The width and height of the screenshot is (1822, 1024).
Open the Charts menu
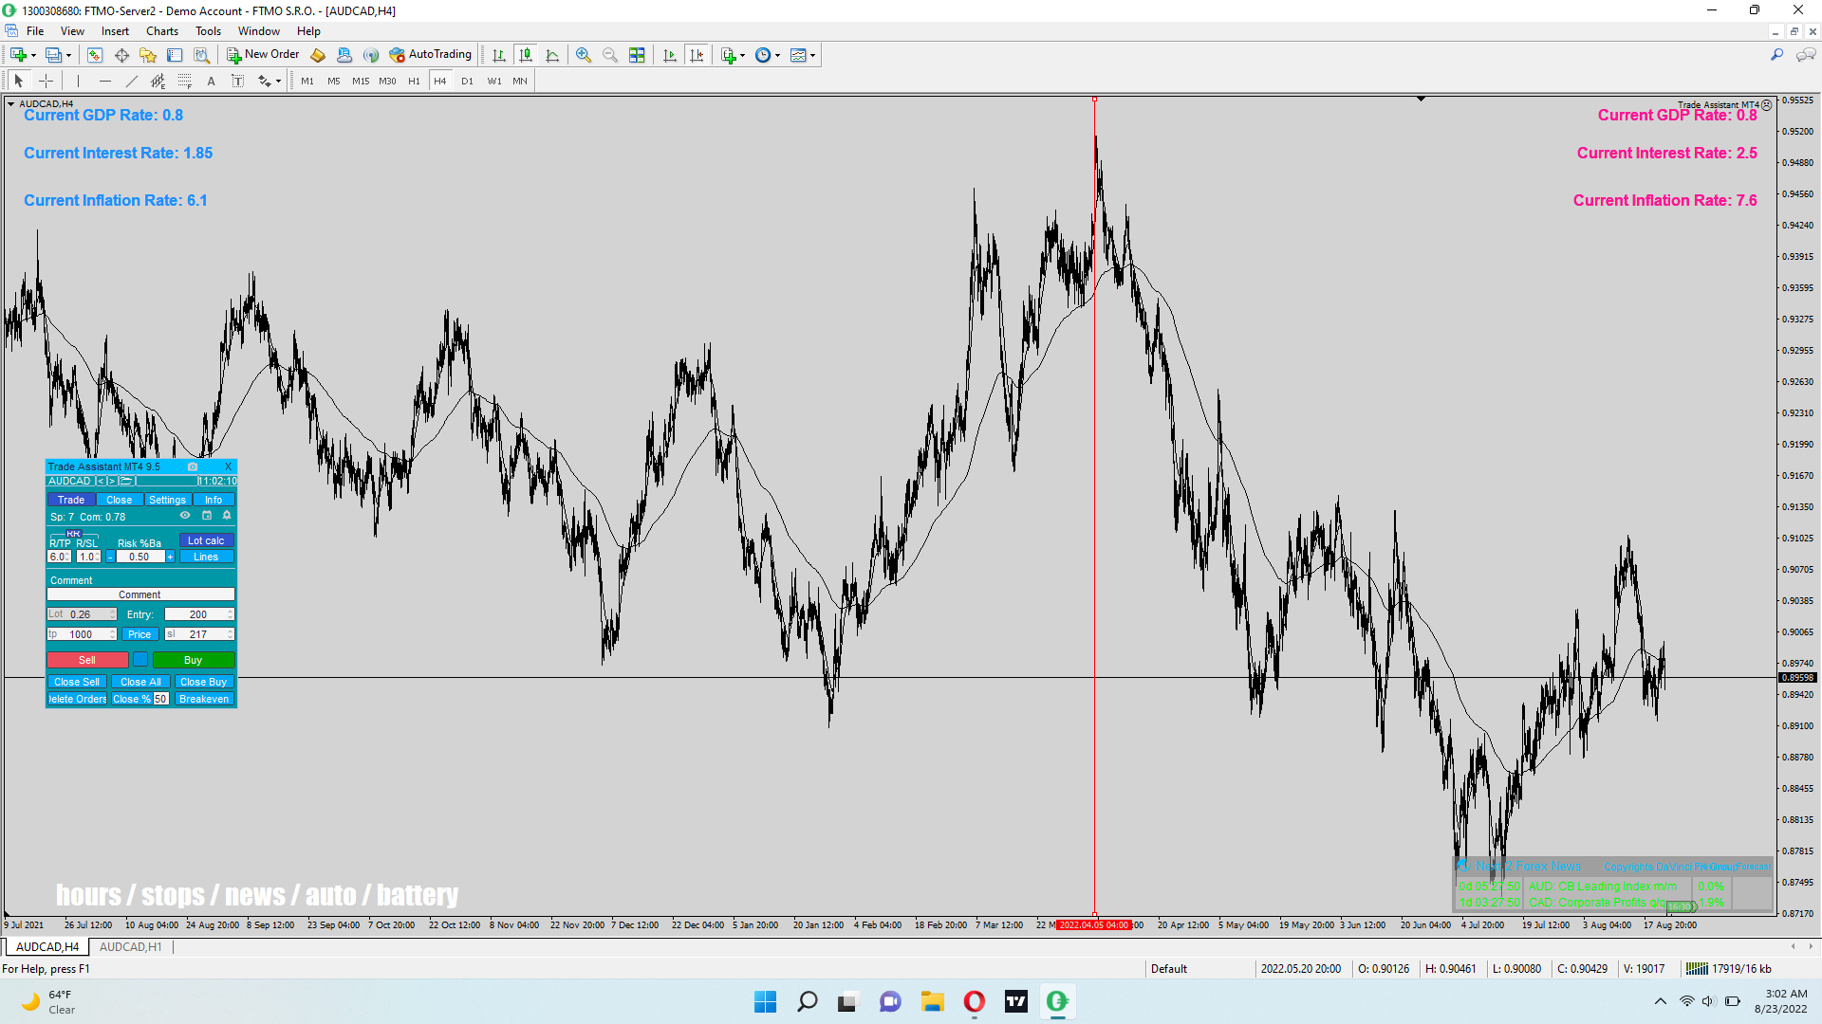161,31
